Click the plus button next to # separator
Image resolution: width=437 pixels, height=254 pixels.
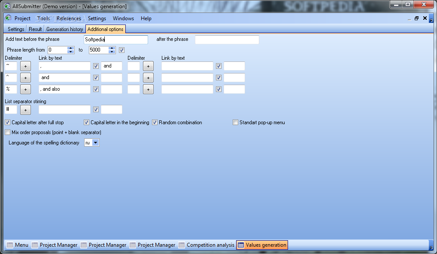(x=25, y=110)
